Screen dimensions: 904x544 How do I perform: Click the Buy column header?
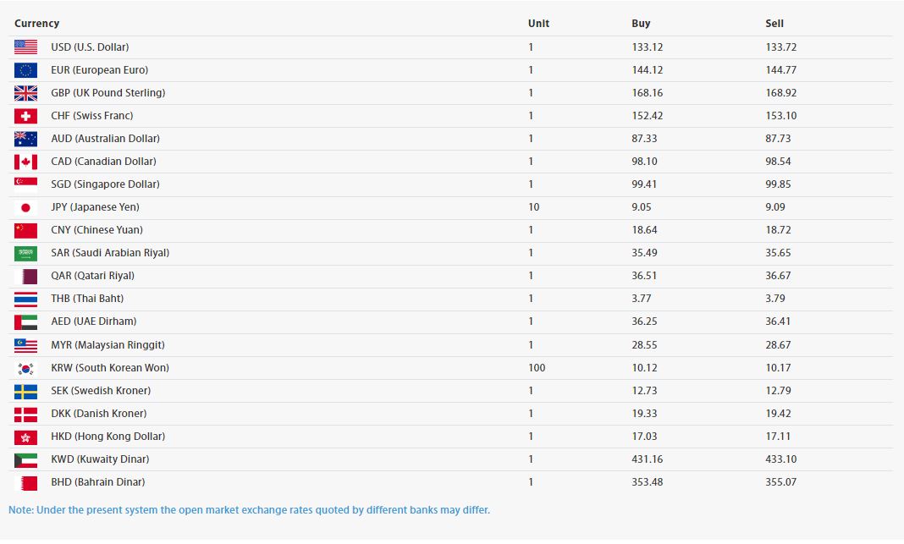coord(641,24)
